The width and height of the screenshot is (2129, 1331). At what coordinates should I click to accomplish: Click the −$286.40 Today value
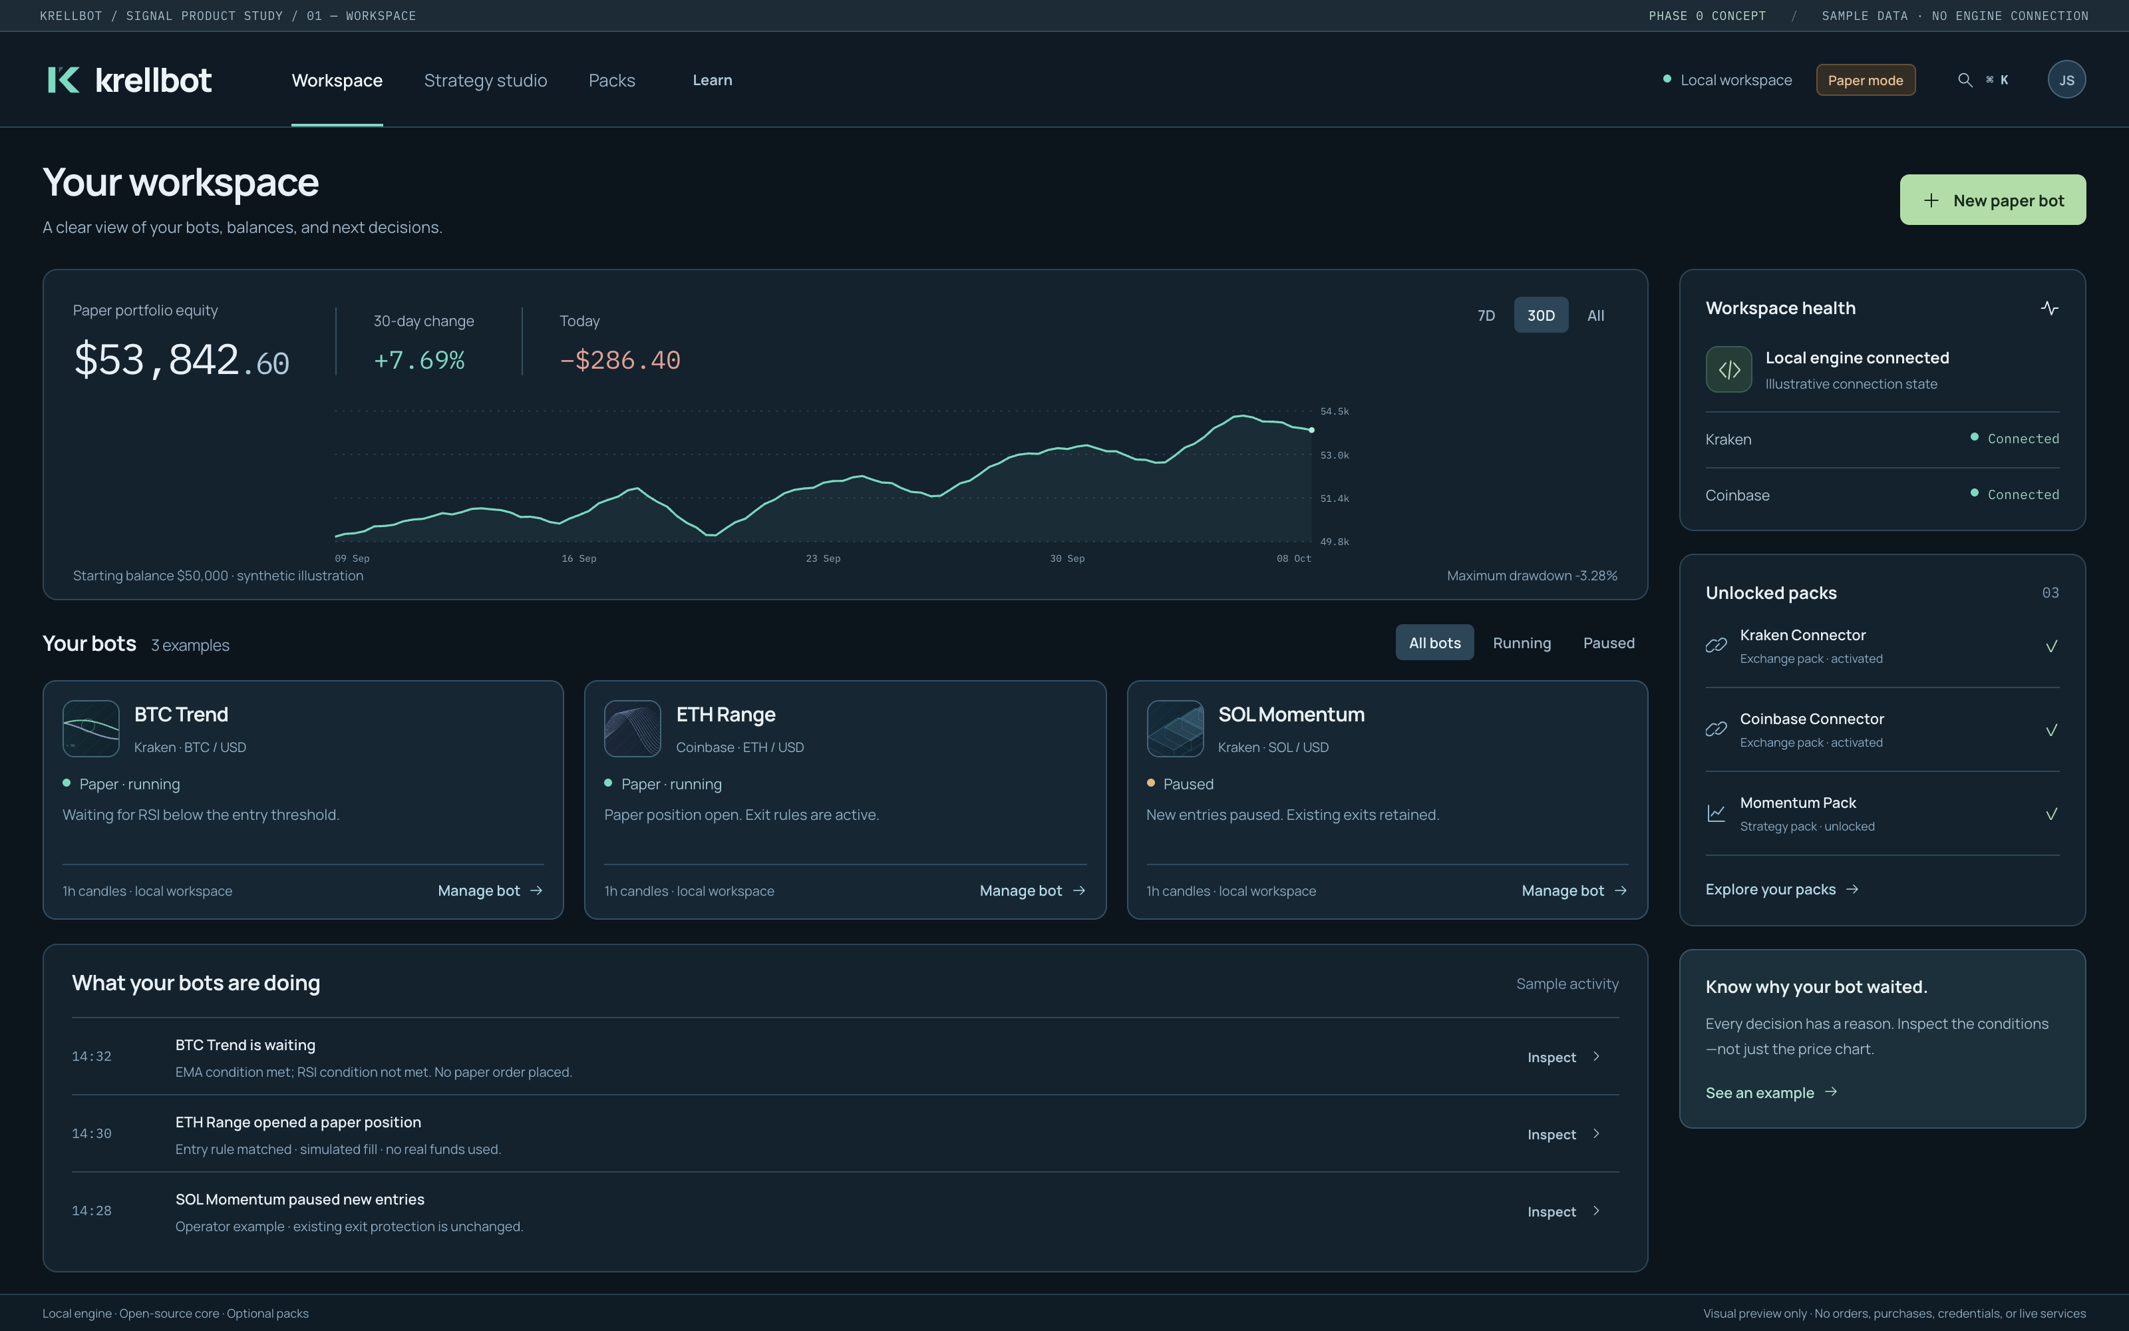point(620,360)
